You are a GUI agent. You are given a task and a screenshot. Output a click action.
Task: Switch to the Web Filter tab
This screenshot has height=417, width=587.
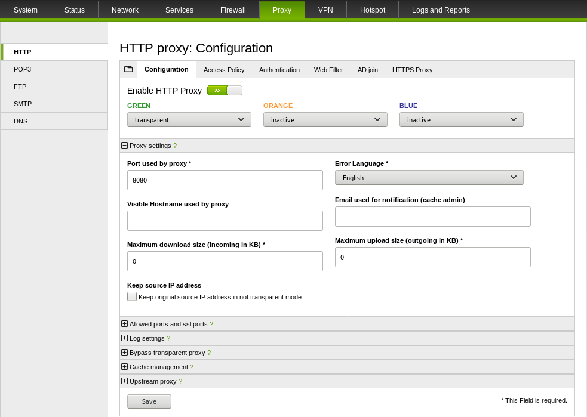pyautogui.click(x=328, y=70)
